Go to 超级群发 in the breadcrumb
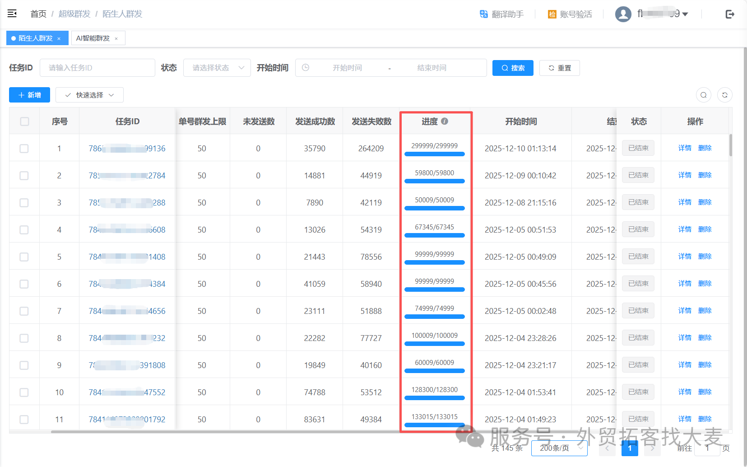747x467 pixels. pos(74,14)
